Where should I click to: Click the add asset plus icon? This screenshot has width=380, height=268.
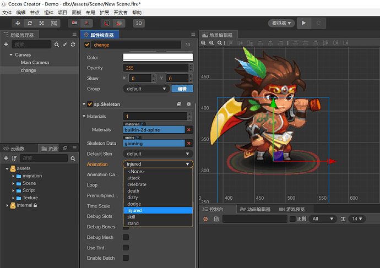point(6,158)
